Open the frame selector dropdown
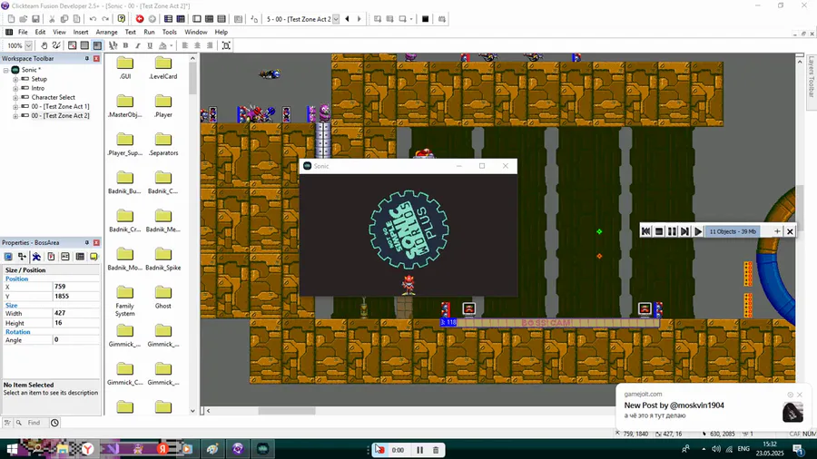 (336, 19)
